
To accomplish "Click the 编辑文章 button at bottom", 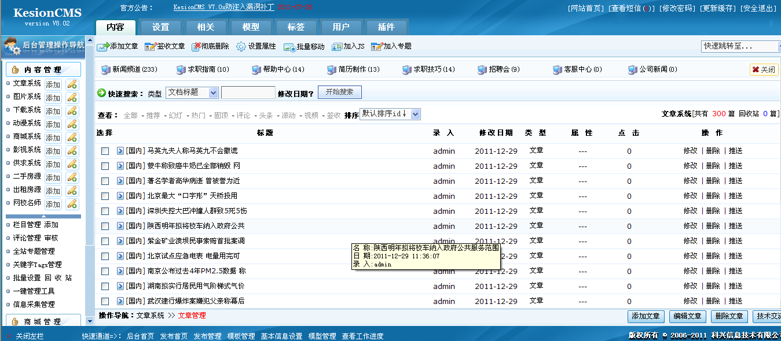I will pos(688,316).
